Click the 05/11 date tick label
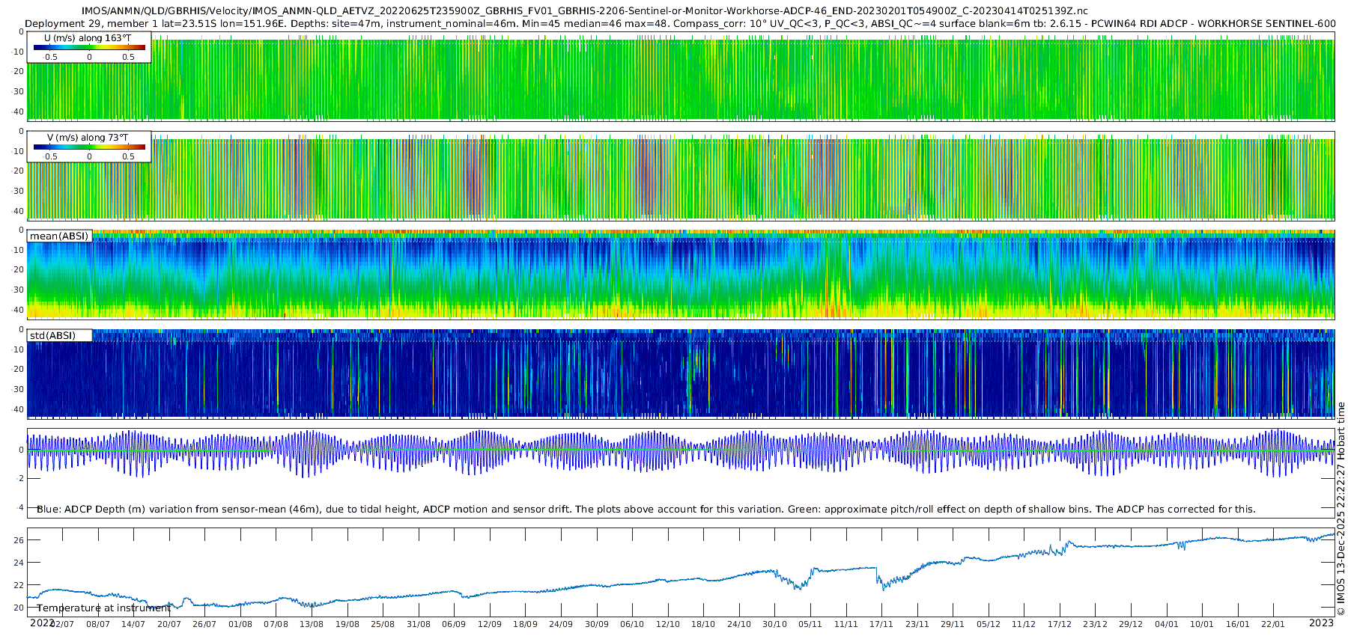 810,624
